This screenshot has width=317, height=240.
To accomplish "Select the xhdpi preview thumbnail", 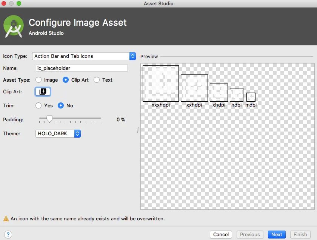I will point(219,93).
